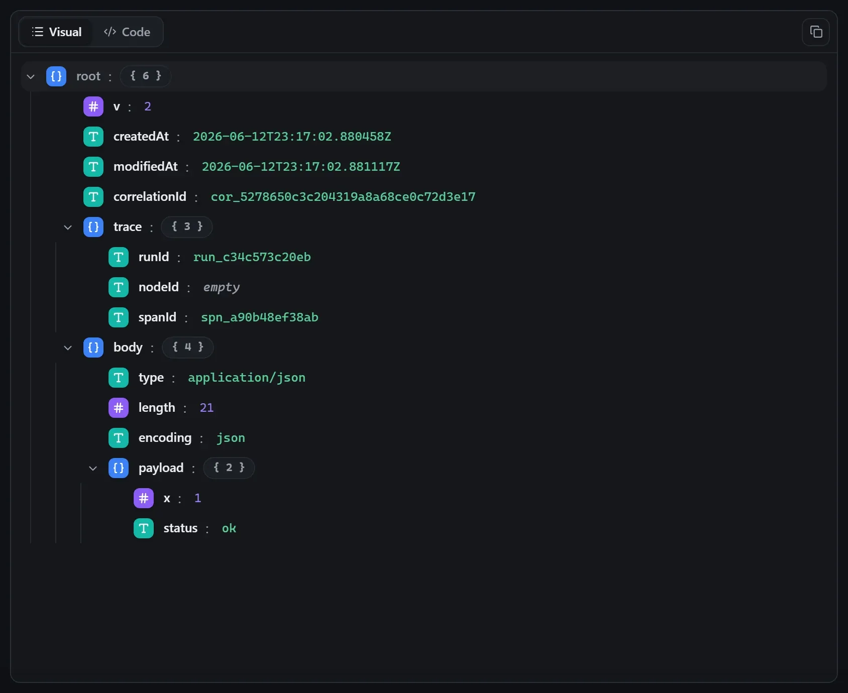Click the text icon beside spanId

tap(119, 317)
